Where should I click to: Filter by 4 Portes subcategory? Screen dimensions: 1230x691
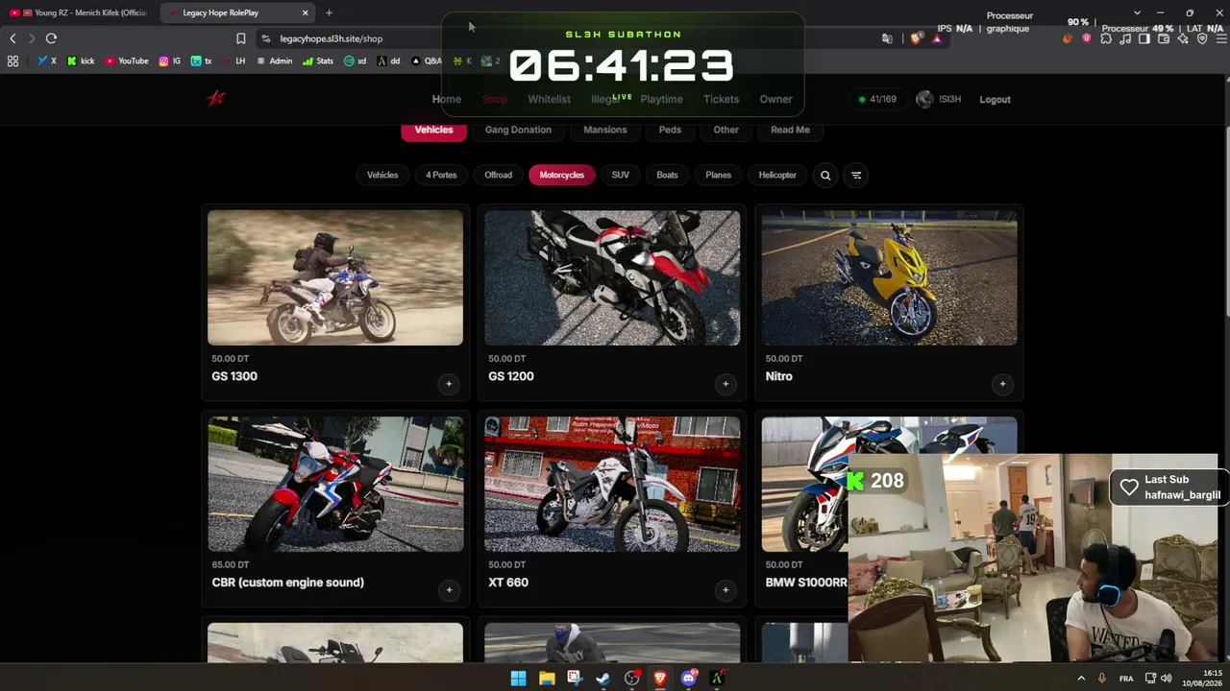coord(441,175)
